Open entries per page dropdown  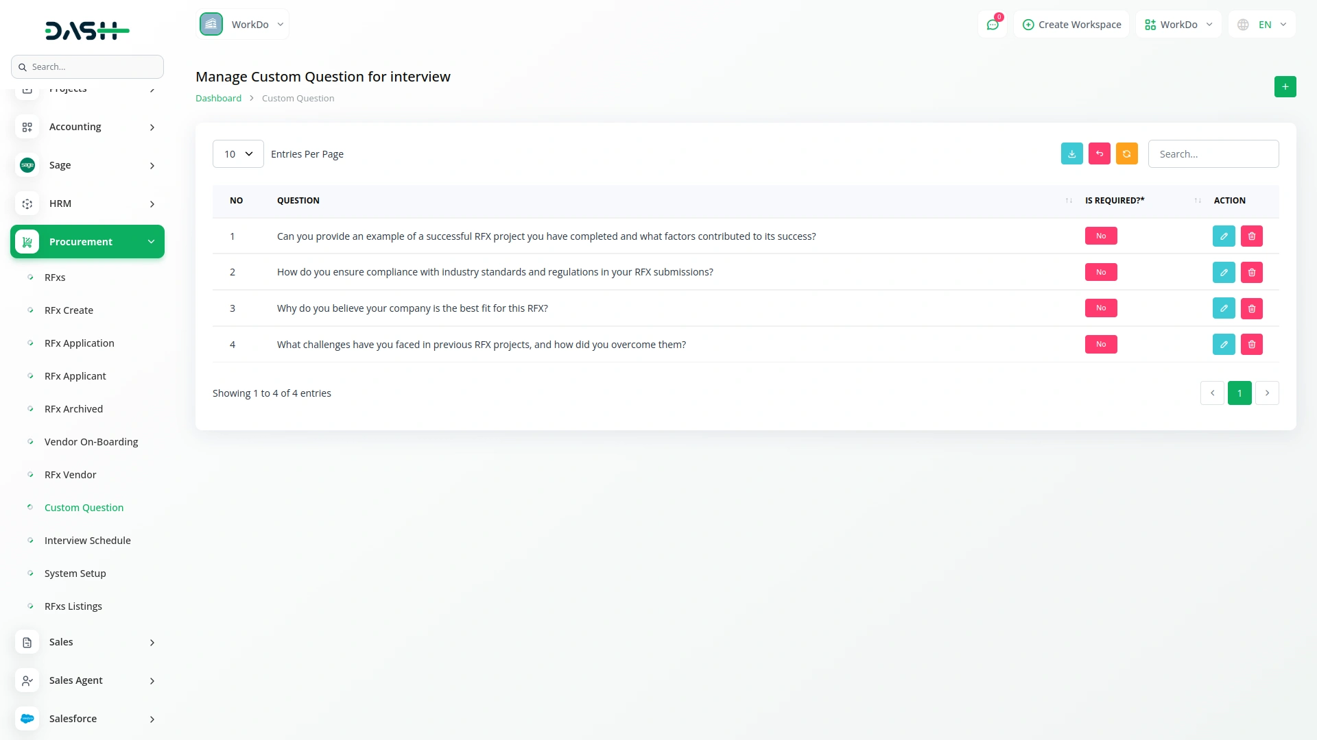238,154
